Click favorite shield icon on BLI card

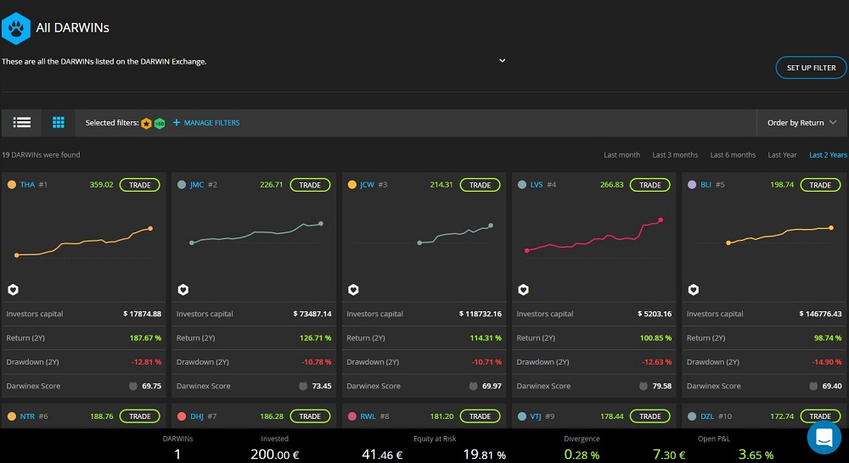click(693, 290)
